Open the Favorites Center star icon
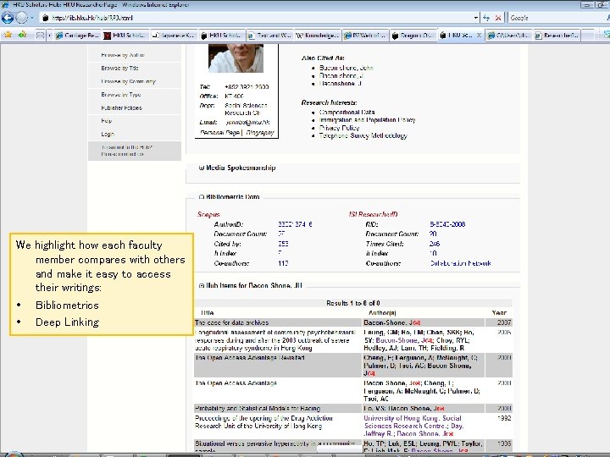 click(x=8, y=35)
